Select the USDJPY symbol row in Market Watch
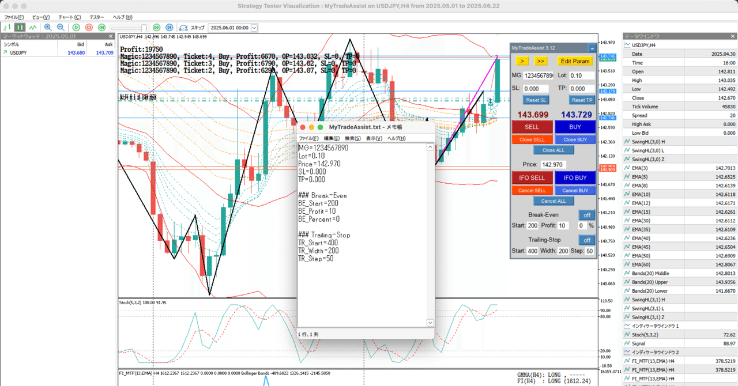 point(58,52)
